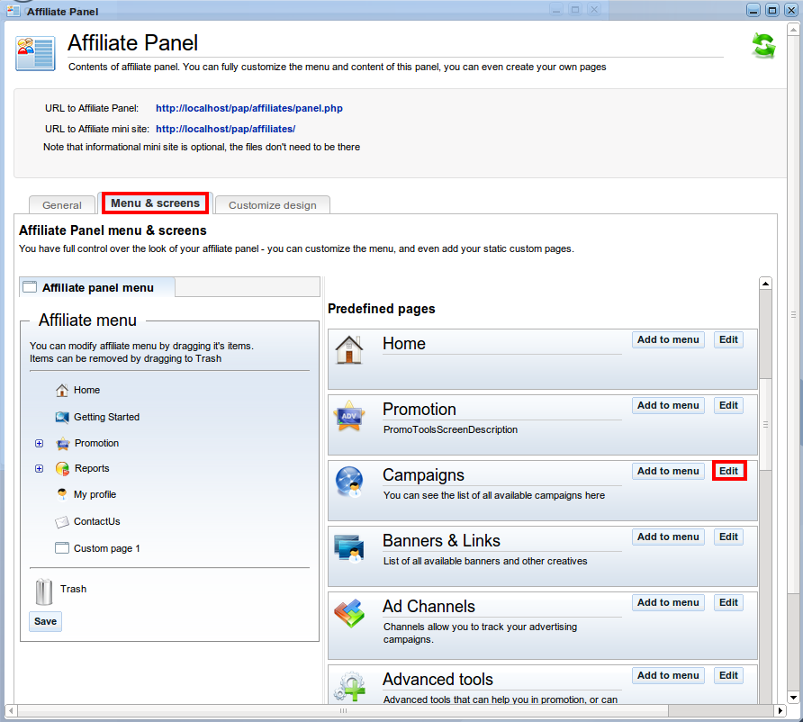This screenshot has height=722, width=803.
Task: Click the Trash can icon
Action: [44, 591]
